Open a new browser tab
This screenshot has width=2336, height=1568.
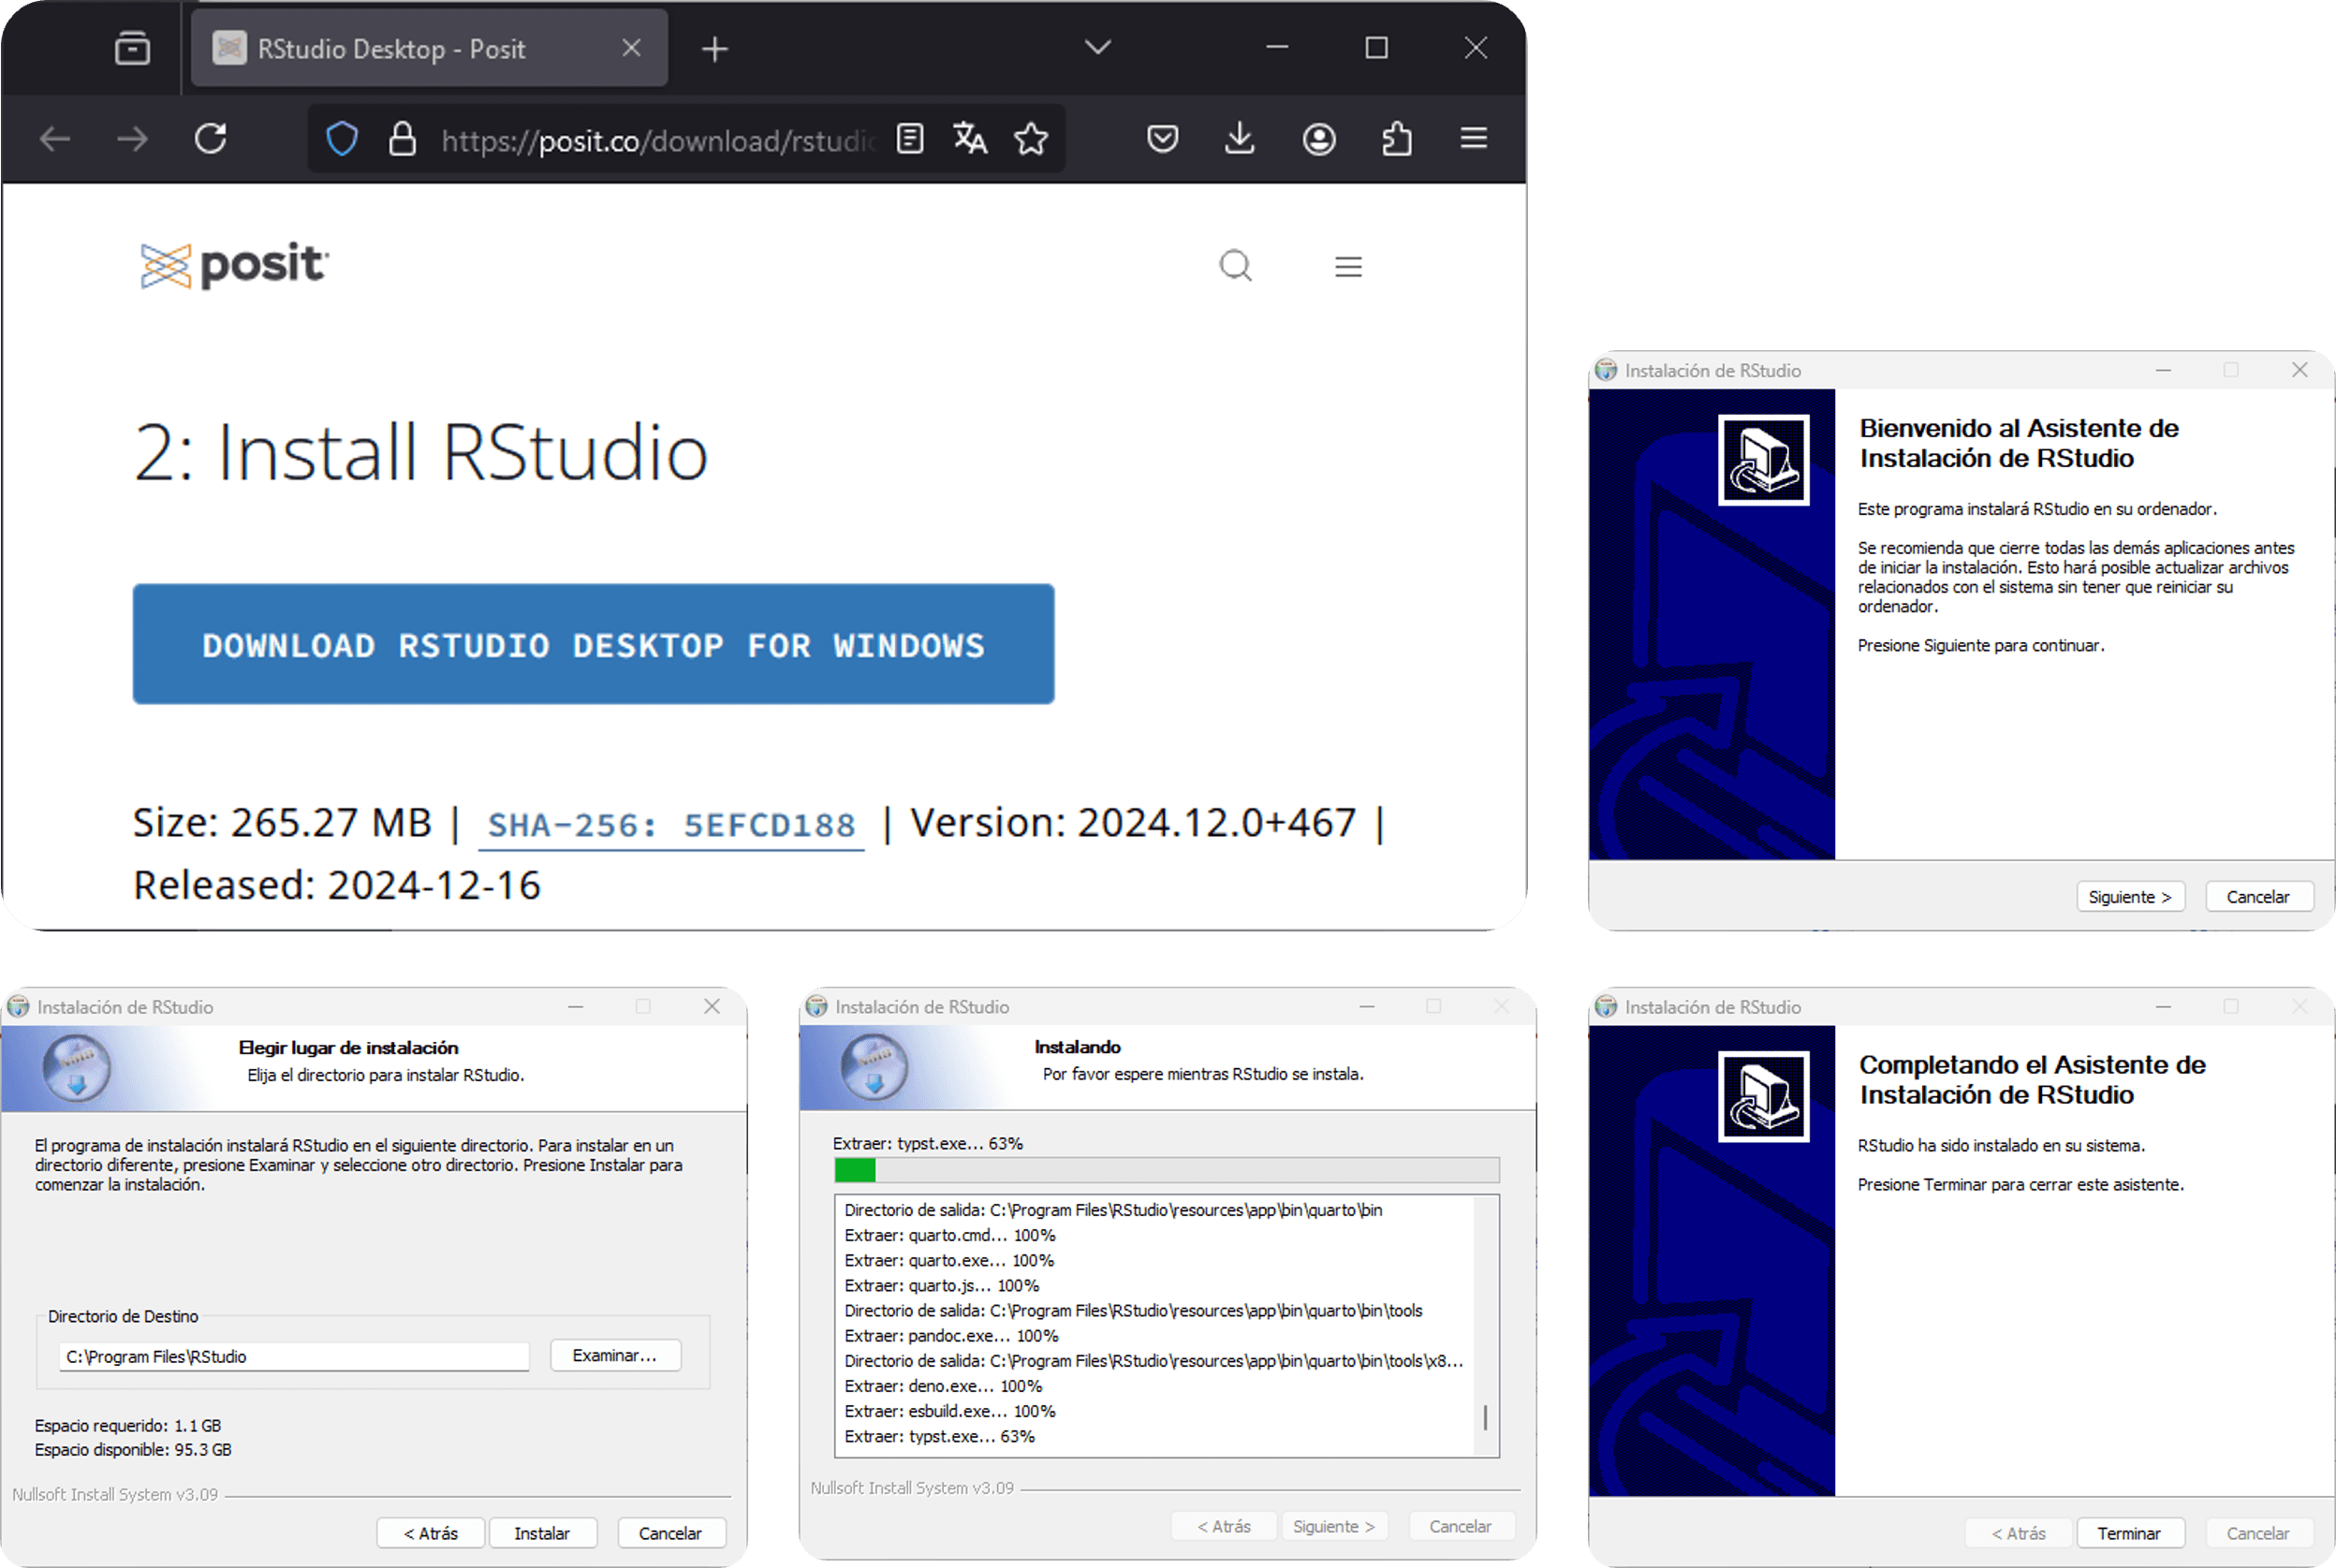(x=715, y=48)
